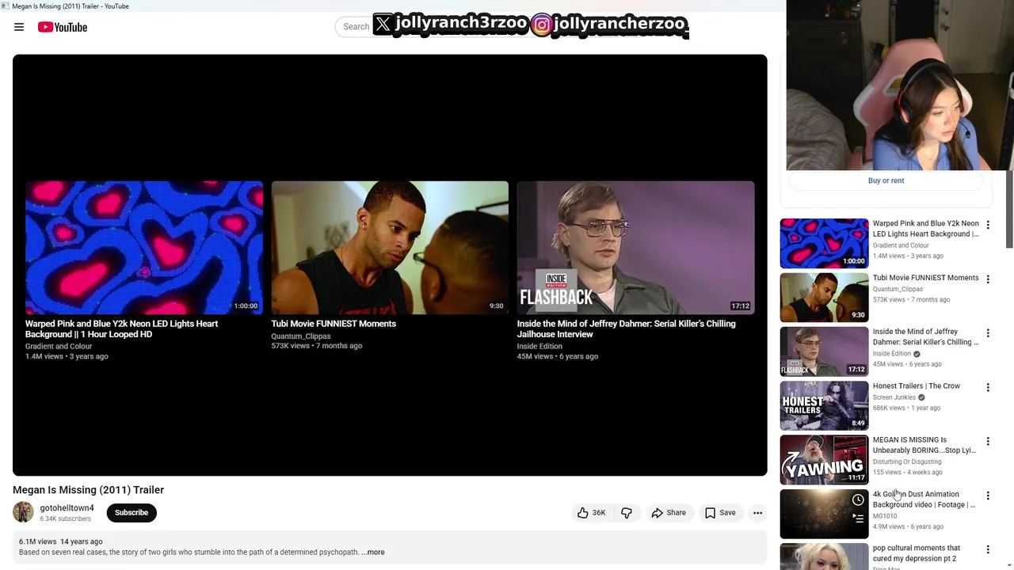This screenshot has width=1014, height=570.
Task: Click the 6.1M views 14 years ago text
Action: coord(60,541)
